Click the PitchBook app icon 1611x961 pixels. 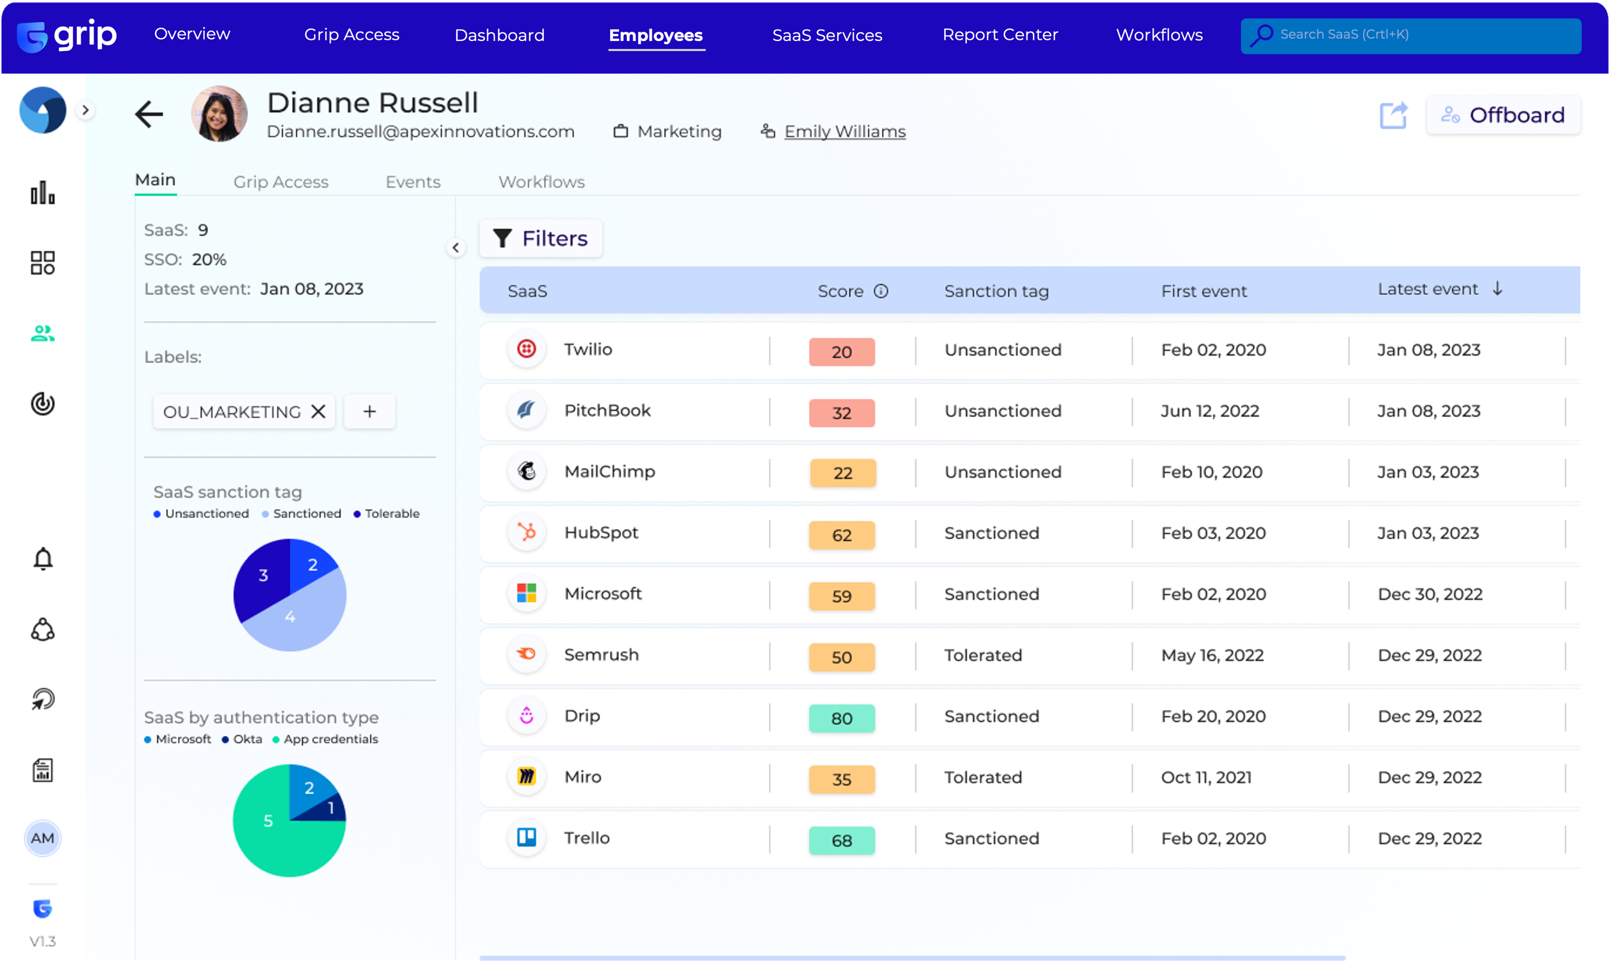click(527, 410)
